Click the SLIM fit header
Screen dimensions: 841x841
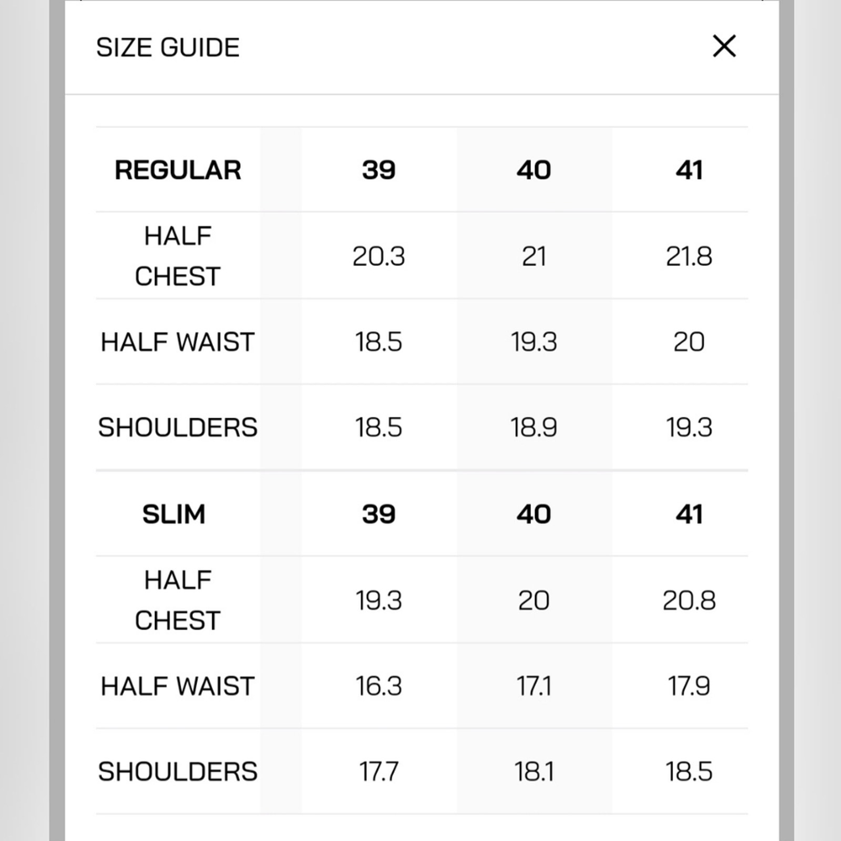(173, 514)
